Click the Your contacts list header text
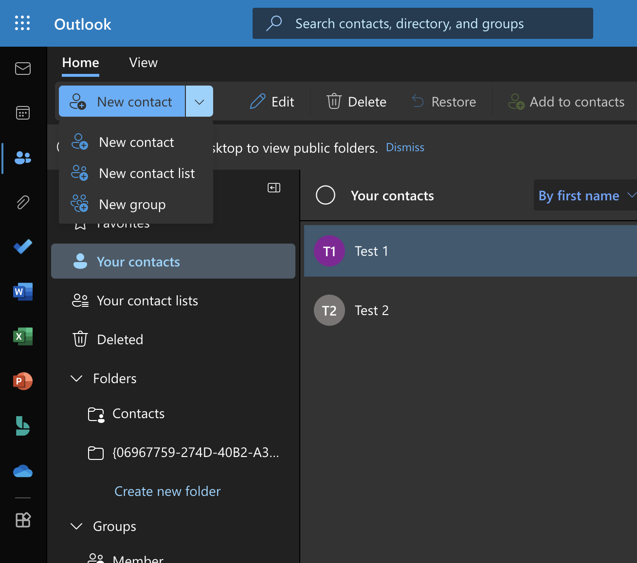 click(392, 195)
